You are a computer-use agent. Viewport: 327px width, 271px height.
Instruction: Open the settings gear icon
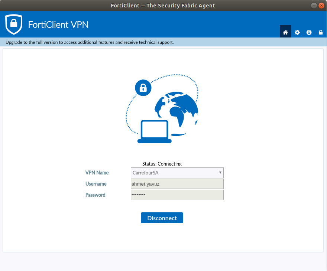coord(297,32)
